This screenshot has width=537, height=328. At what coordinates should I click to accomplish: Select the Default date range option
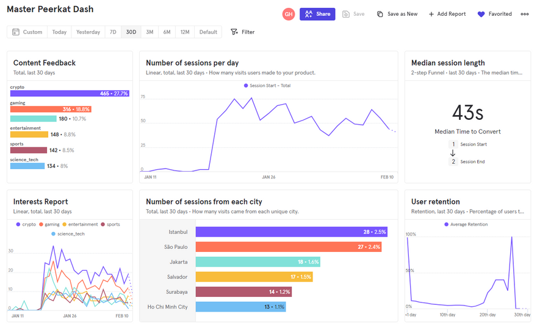208,32
